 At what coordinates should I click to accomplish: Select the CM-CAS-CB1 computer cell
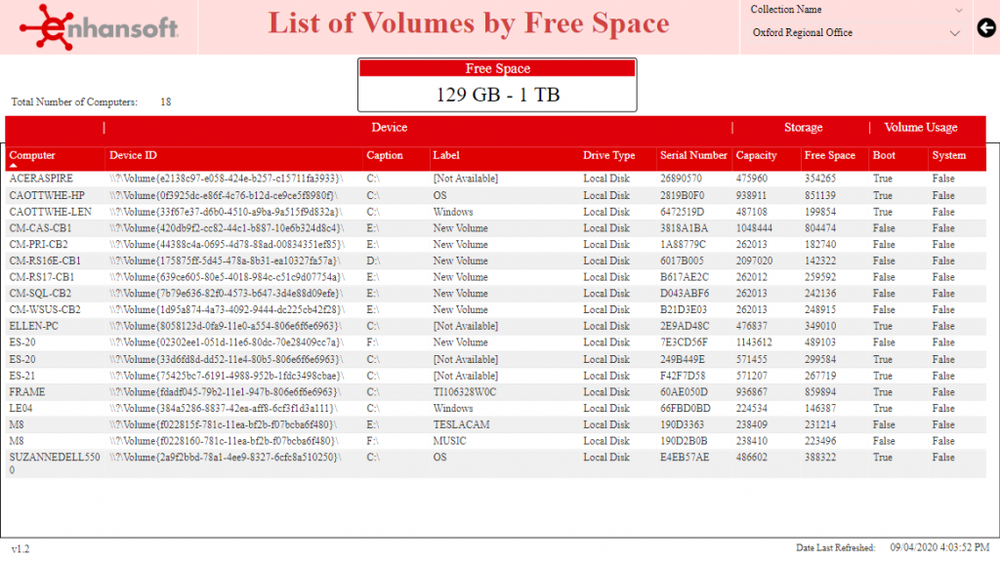coord(40,228)
